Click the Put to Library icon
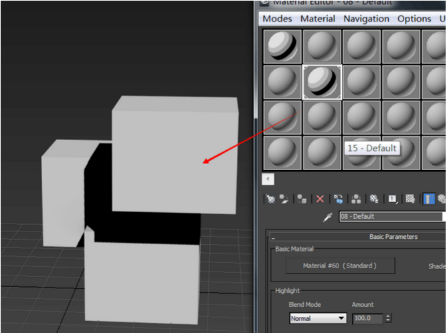447x333 pixels. [375, 199]
